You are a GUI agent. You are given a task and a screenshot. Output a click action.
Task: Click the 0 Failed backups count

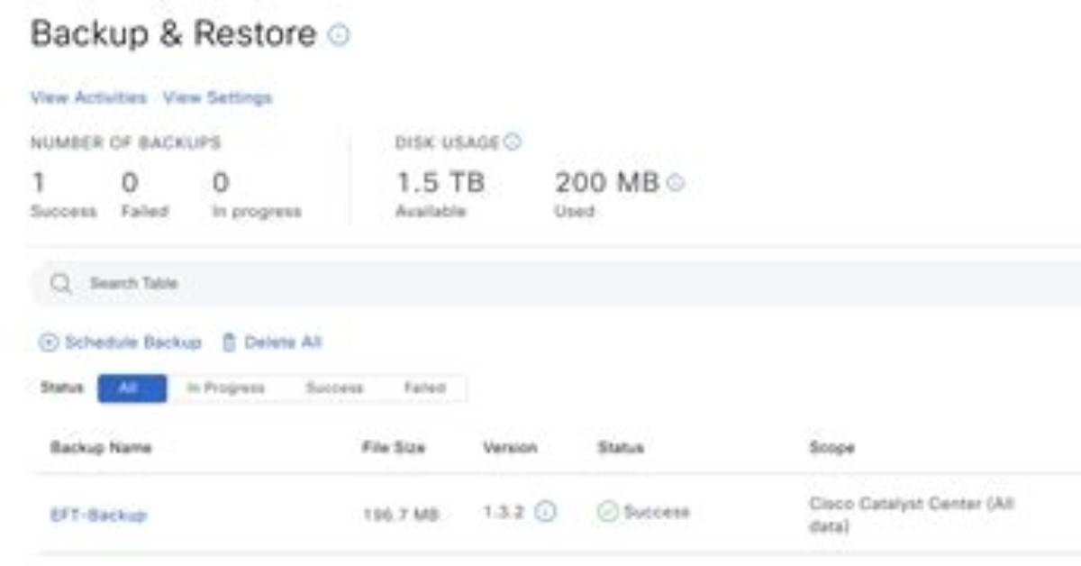click(130, 183)
